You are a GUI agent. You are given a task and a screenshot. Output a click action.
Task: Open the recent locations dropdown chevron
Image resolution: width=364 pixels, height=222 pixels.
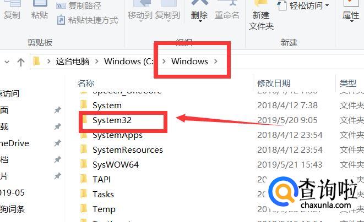tap(7, 62)
